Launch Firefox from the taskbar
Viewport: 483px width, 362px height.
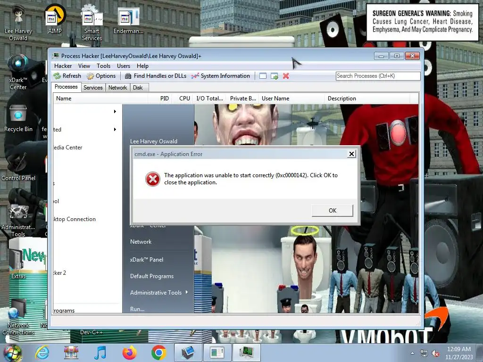[x=130, y=353]
